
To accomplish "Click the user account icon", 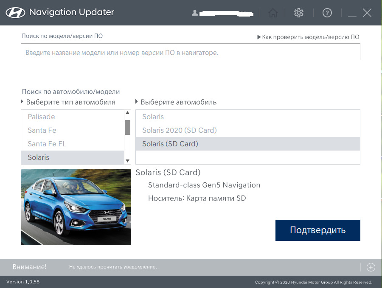I will point(194,13).
